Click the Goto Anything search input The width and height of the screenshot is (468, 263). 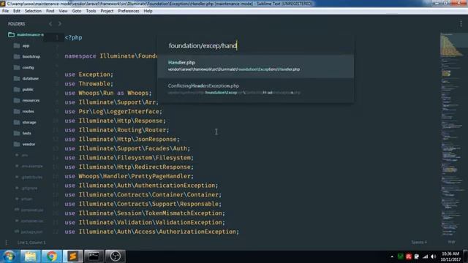click(x=255, y=45)
